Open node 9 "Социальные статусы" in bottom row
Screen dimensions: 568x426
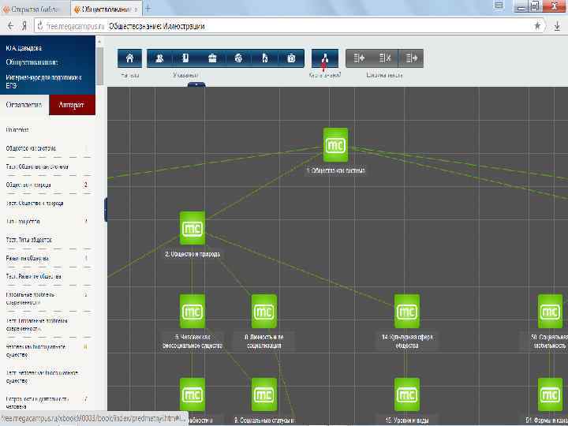point(264,395)
